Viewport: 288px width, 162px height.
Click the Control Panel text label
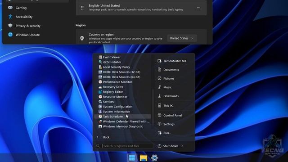coord(173,115)
